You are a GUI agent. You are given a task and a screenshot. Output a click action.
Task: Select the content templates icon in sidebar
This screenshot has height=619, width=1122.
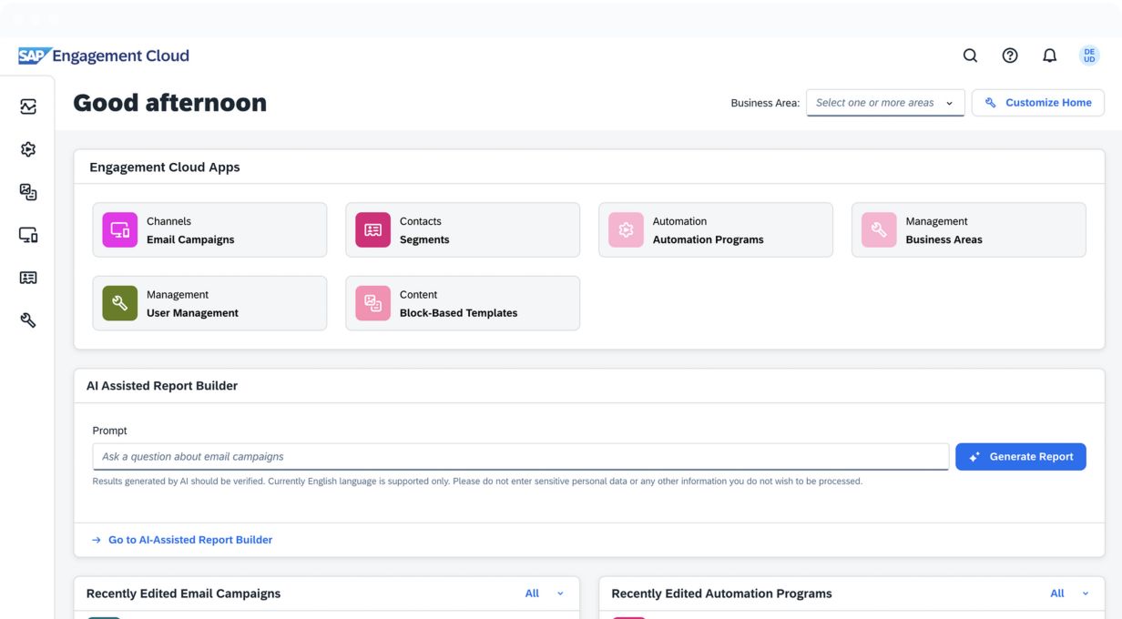click(28, 192)
